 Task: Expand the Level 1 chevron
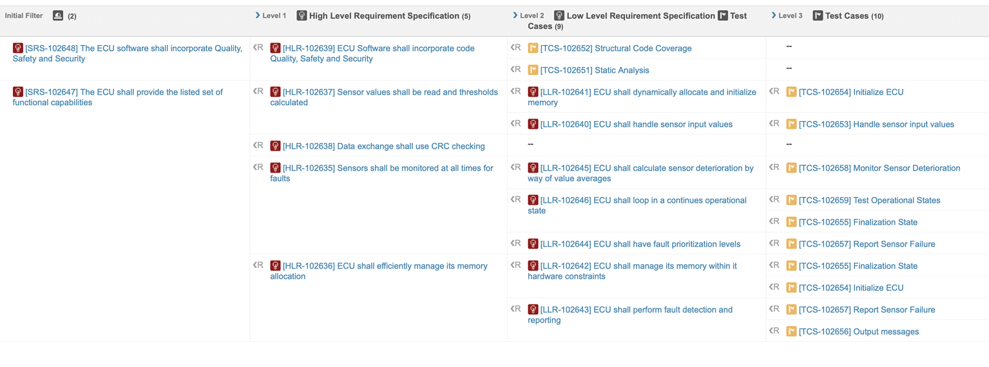258,15
